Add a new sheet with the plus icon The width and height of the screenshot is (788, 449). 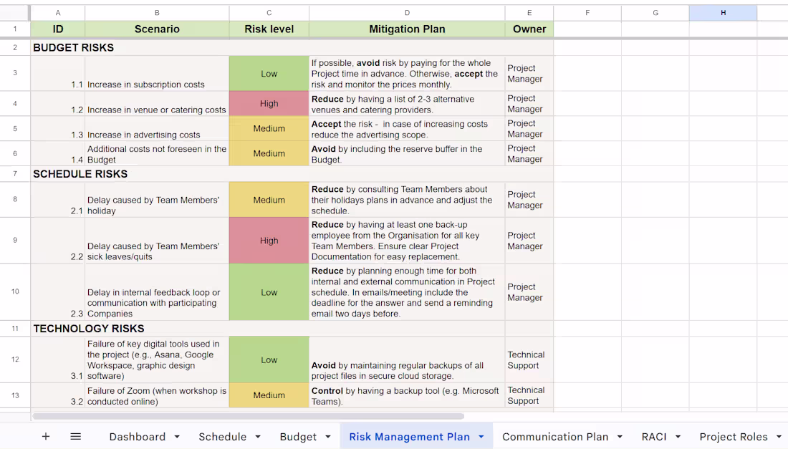tap(45, 437)
